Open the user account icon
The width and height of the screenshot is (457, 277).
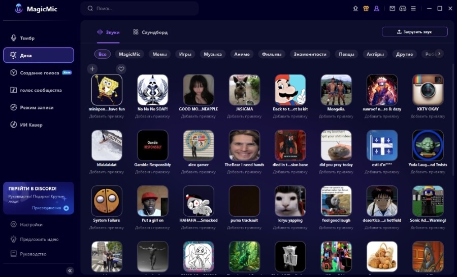(x=377, y=9)
